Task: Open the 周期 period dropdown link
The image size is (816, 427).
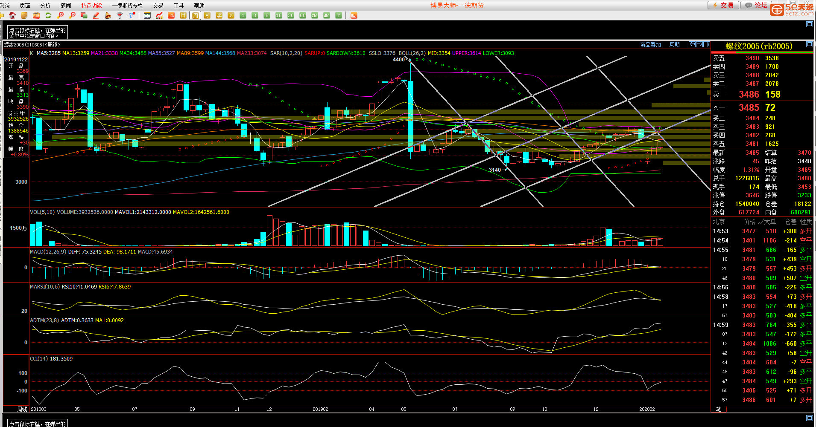Action: (x=674, y=45)
